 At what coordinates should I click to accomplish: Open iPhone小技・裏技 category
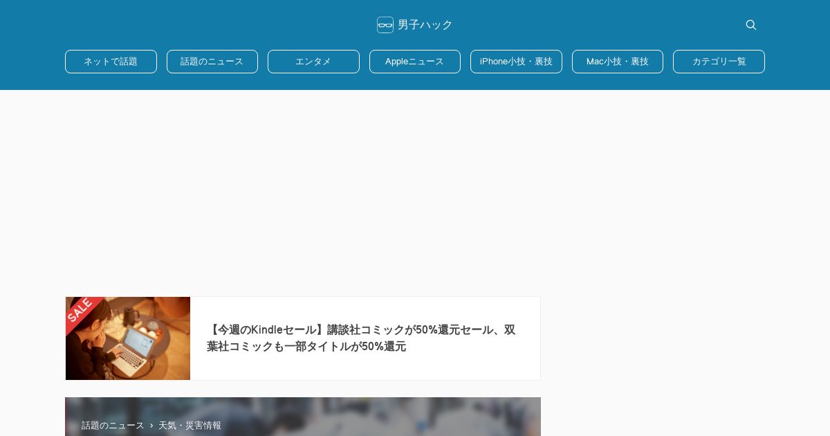(516, 62)
